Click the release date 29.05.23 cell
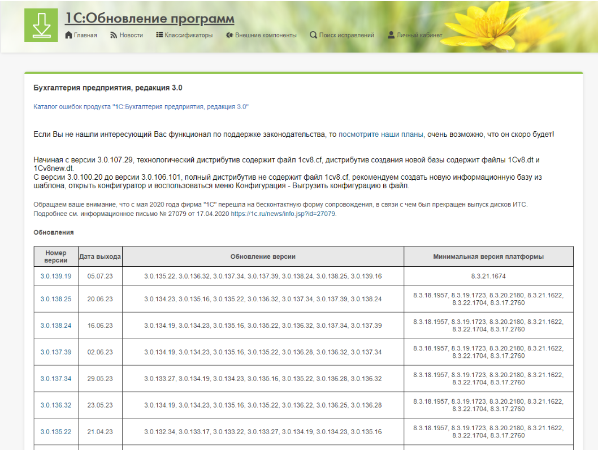 100,379
